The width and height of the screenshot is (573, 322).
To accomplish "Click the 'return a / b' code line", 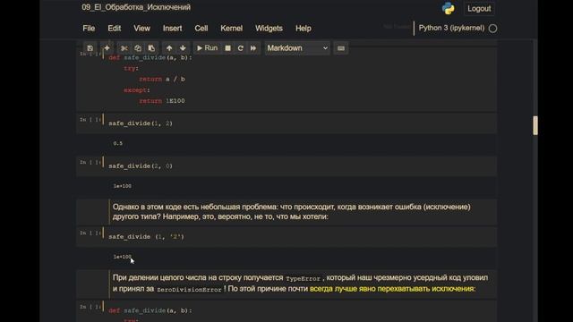I will point(162,79).
